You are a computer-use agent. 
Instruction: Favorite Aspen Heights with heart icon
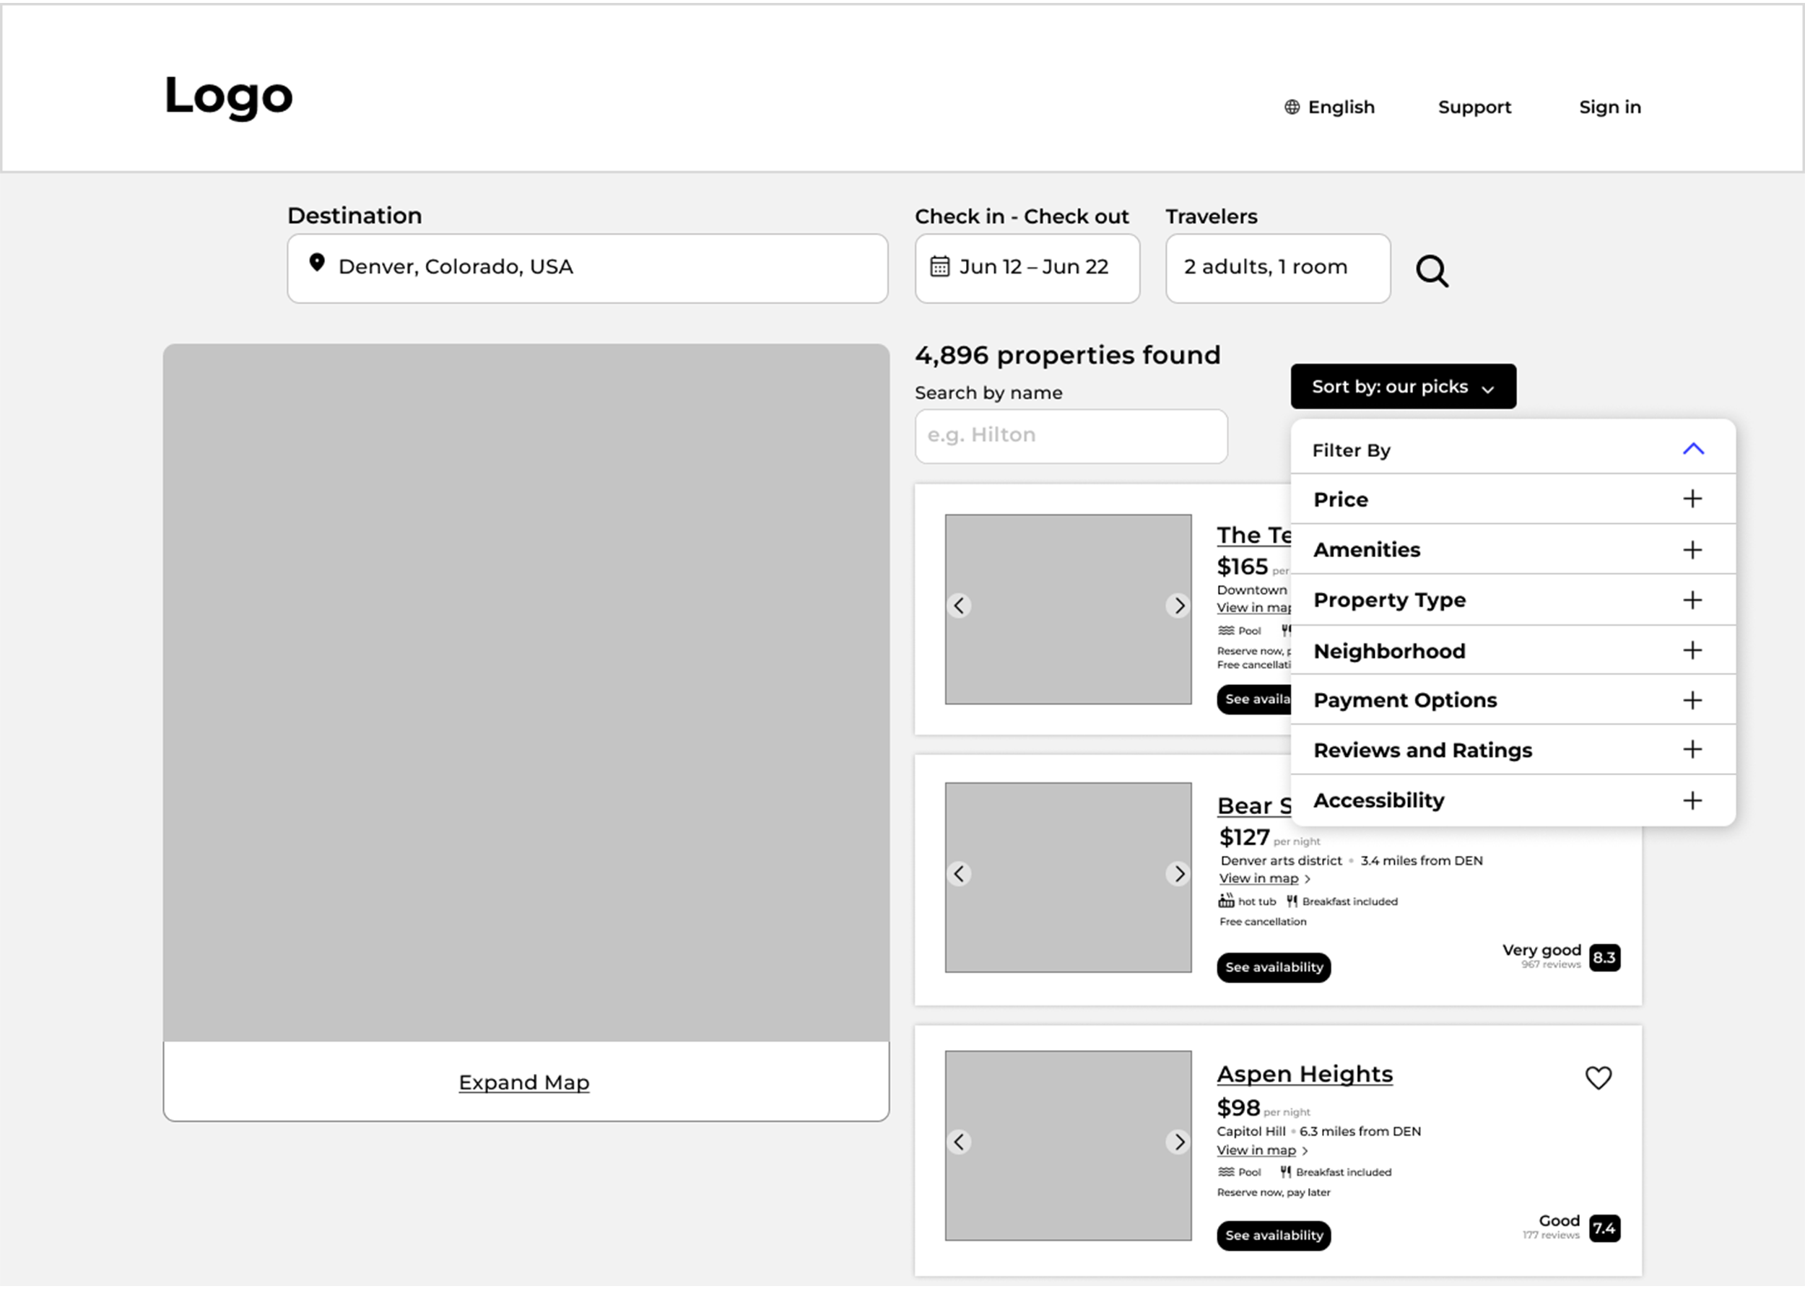tap(1598, 1078)
